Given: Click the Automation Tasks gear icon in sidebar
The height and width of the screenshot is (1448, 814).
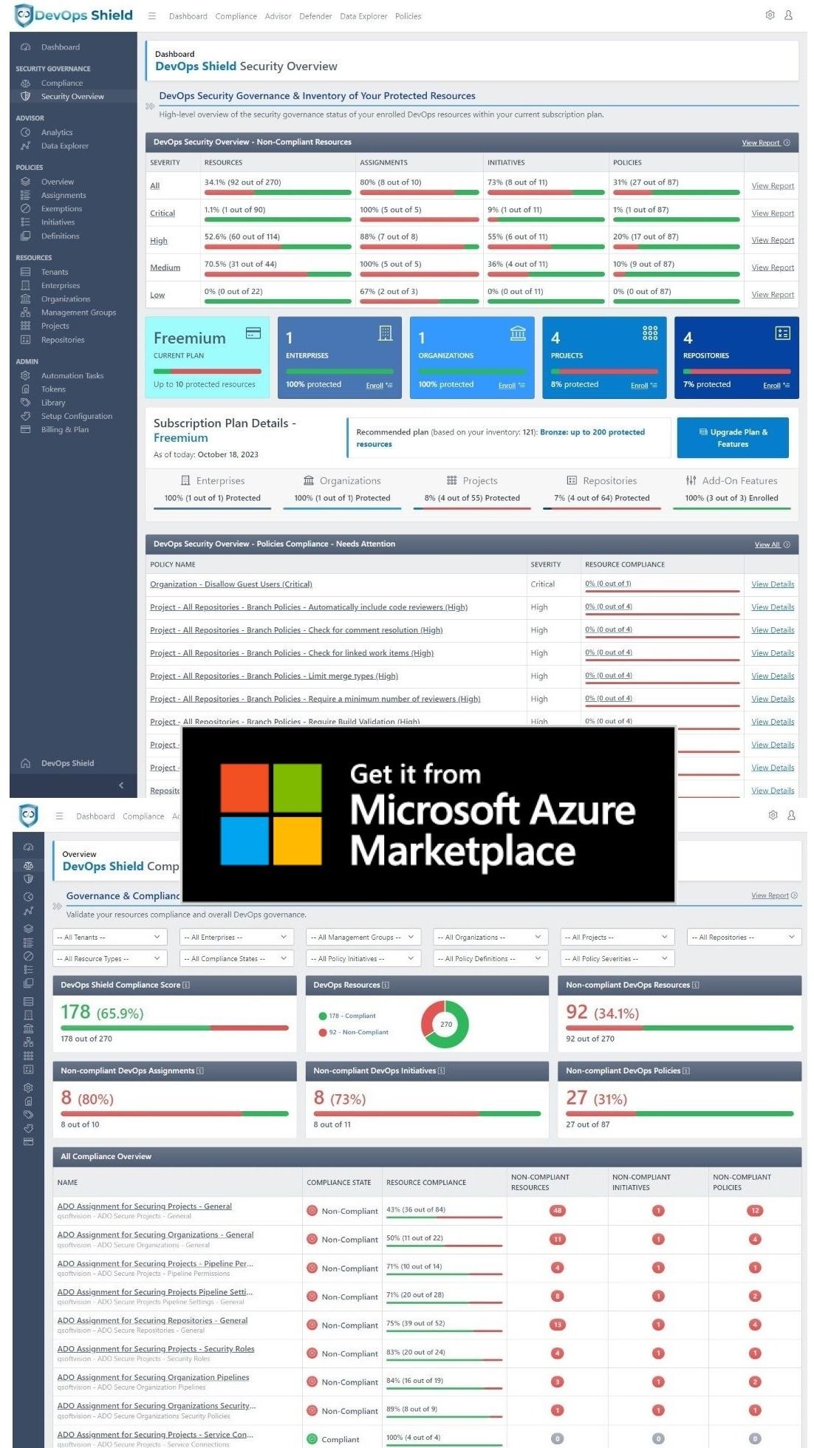Looking at the screenshot, I should tap(26, 376).
